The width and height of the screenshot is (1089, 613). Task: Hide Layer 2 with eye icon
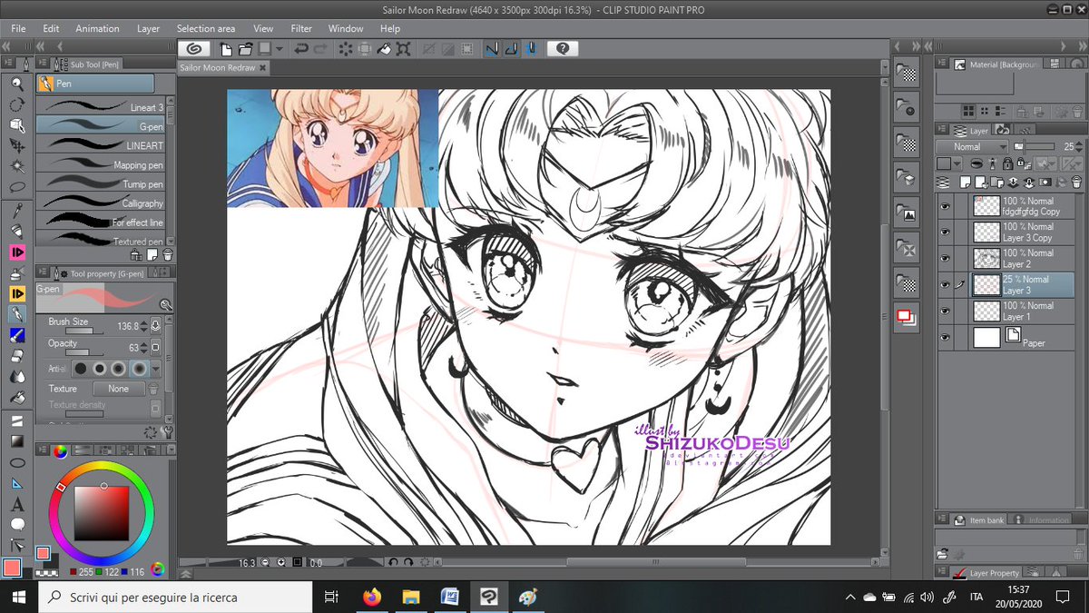pyautogui.click(x=946, y=259)
